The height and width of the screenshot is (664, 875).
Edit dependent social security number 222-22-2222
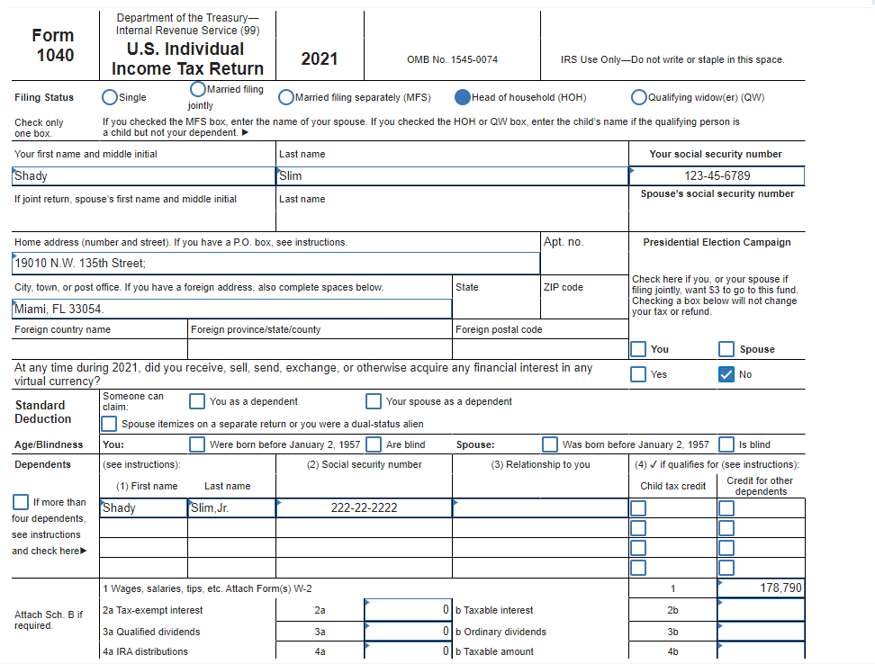[x=364, y=507]
